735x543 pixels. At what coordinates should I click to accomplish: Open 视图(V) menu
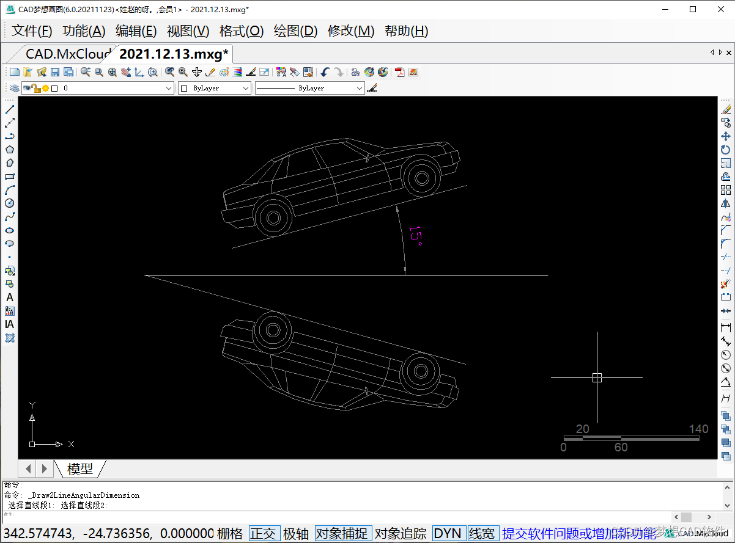(x=188, y=31)
